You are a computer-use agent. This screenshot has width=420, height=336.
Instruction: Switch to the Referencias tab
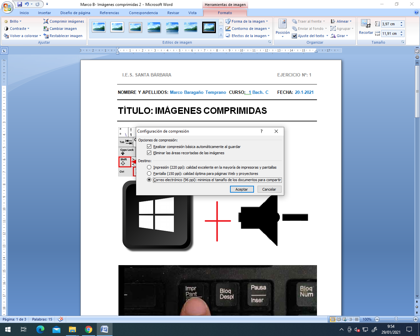coord(109,13)
